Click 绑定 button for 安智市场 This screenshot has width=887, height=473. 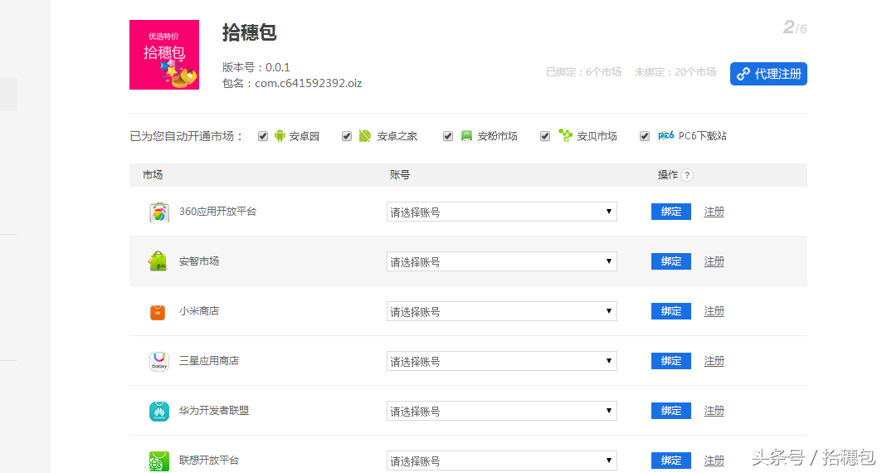point(670,261)
